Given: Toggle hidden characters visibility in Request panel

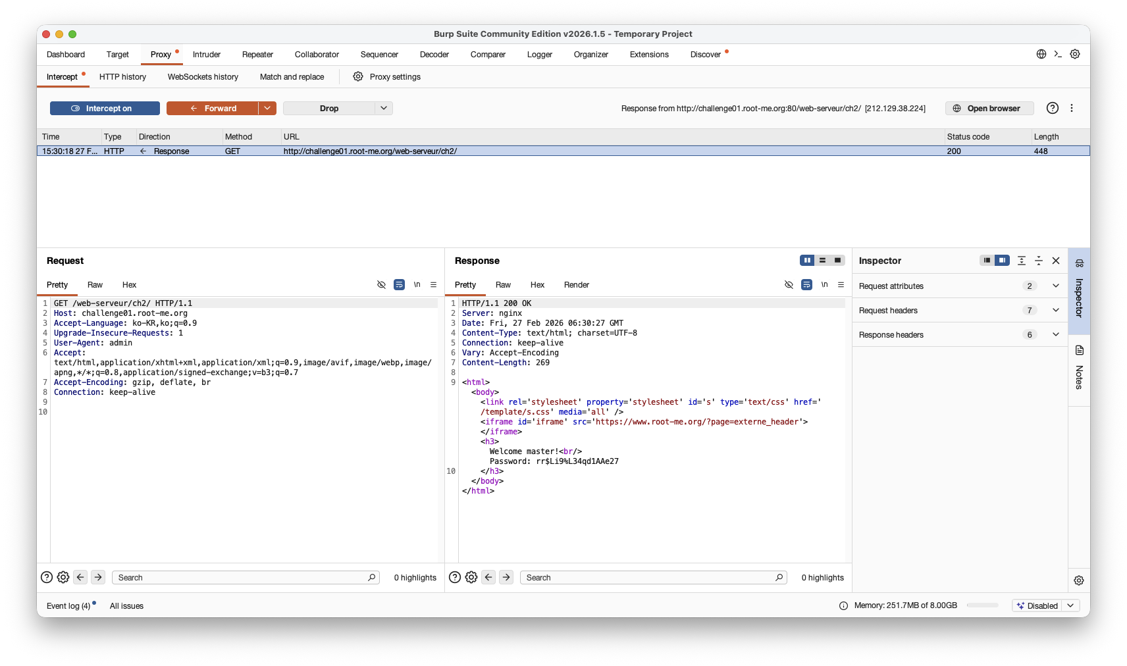Looking at the screenshot, I should (x=381, y=284).
